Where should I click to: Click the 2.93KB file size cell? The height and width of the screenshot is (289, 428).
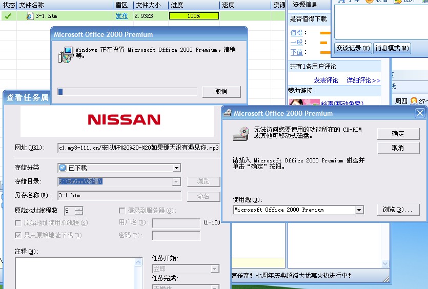pos(144,16)
